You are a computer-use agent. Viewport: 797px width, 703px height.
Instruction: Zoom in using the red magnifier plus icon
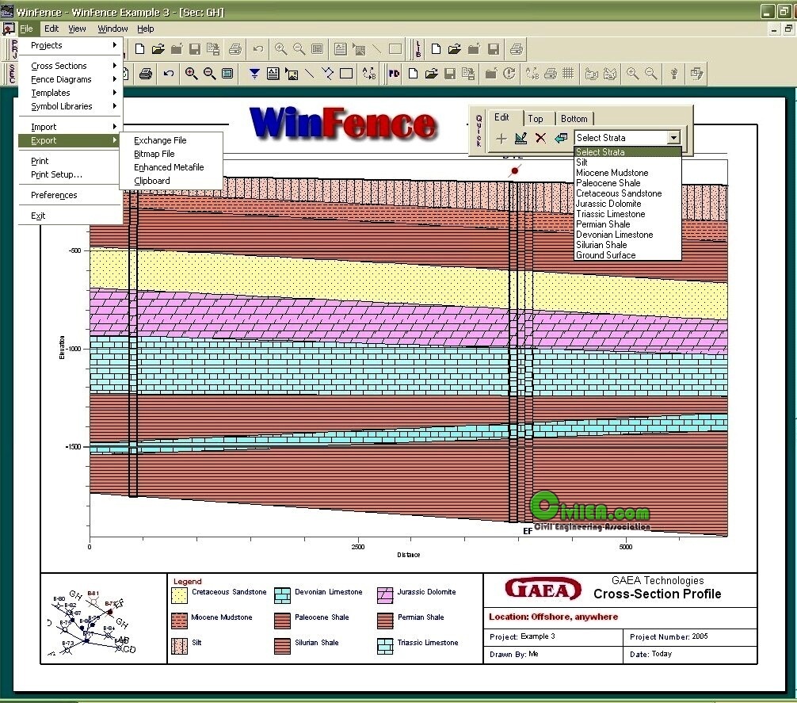191,74
